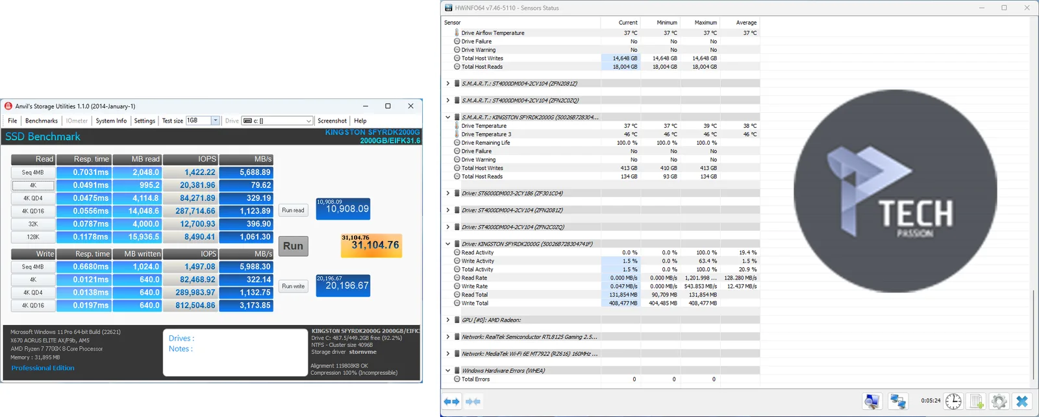The image size is (1039, 417).
Task: Select the Write Total sensor row
Action: pos(601,303)
